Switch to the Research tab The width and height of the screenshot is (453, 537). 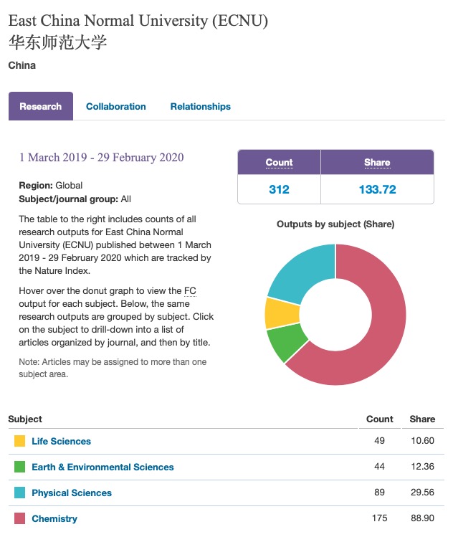pyautogui.click(x=41, y=106)
